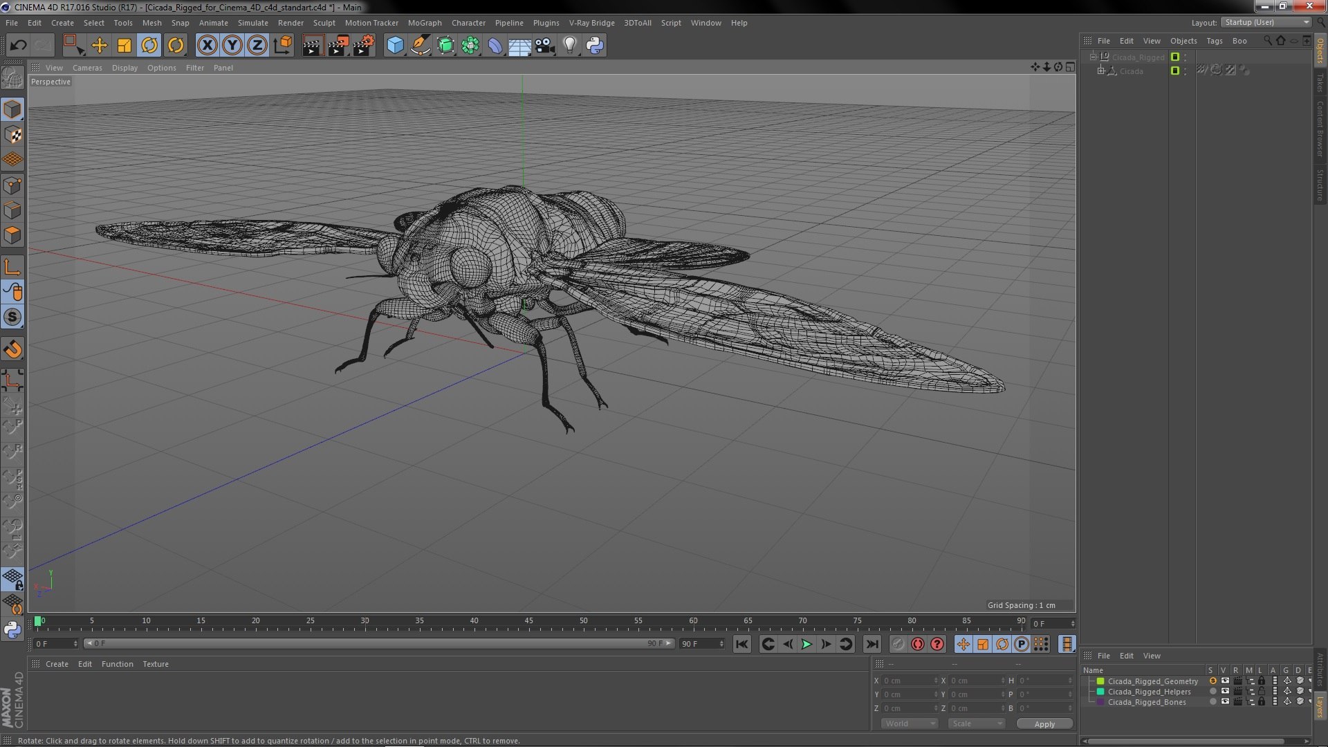Open the Scale mode dropdown

(976, 723)
